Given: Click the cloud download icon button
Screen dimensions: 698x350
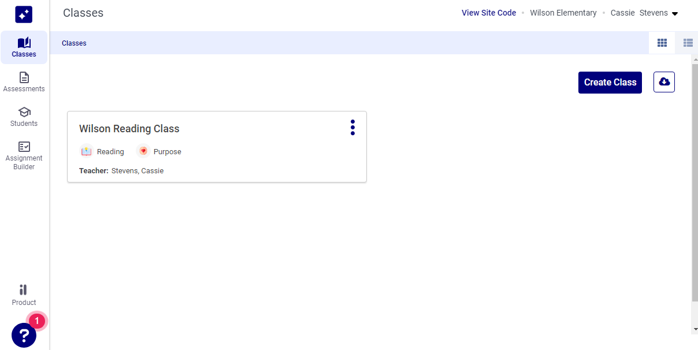Looking at the screenshot, I should pyautogui.click(x=664, y=82).
